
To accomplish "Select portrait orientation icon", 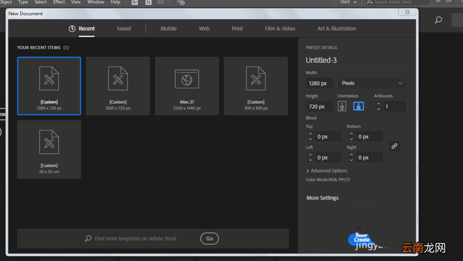I will click(342, 106).
